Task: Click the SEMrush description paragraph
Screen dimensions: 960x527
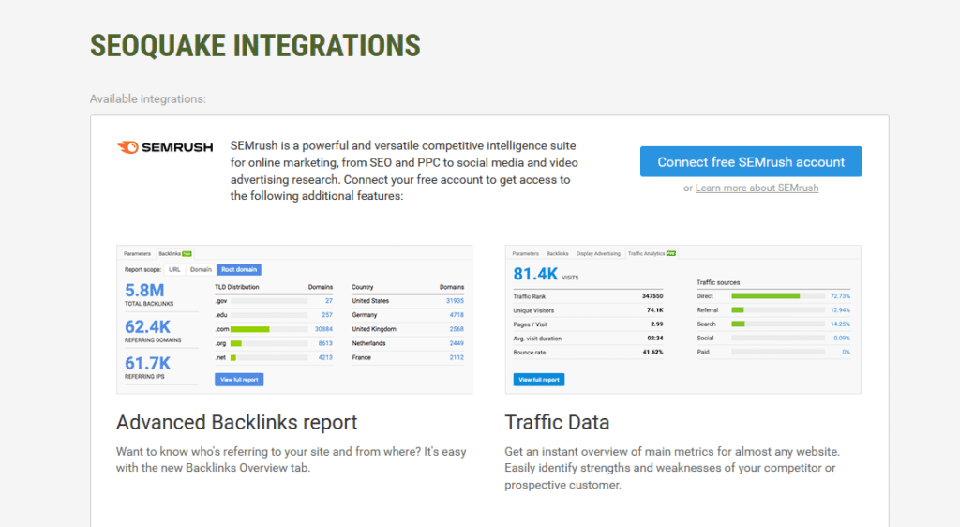Action: pyautogui.click(x=404, y=171)
